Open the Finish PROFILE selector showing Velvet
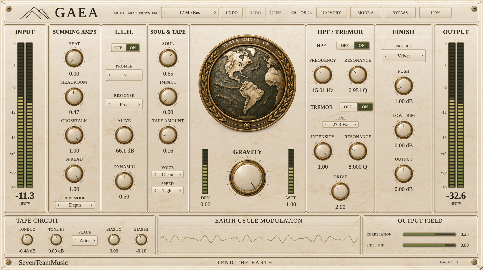Viewport: 483px width, 270px height. click(404, 56)
